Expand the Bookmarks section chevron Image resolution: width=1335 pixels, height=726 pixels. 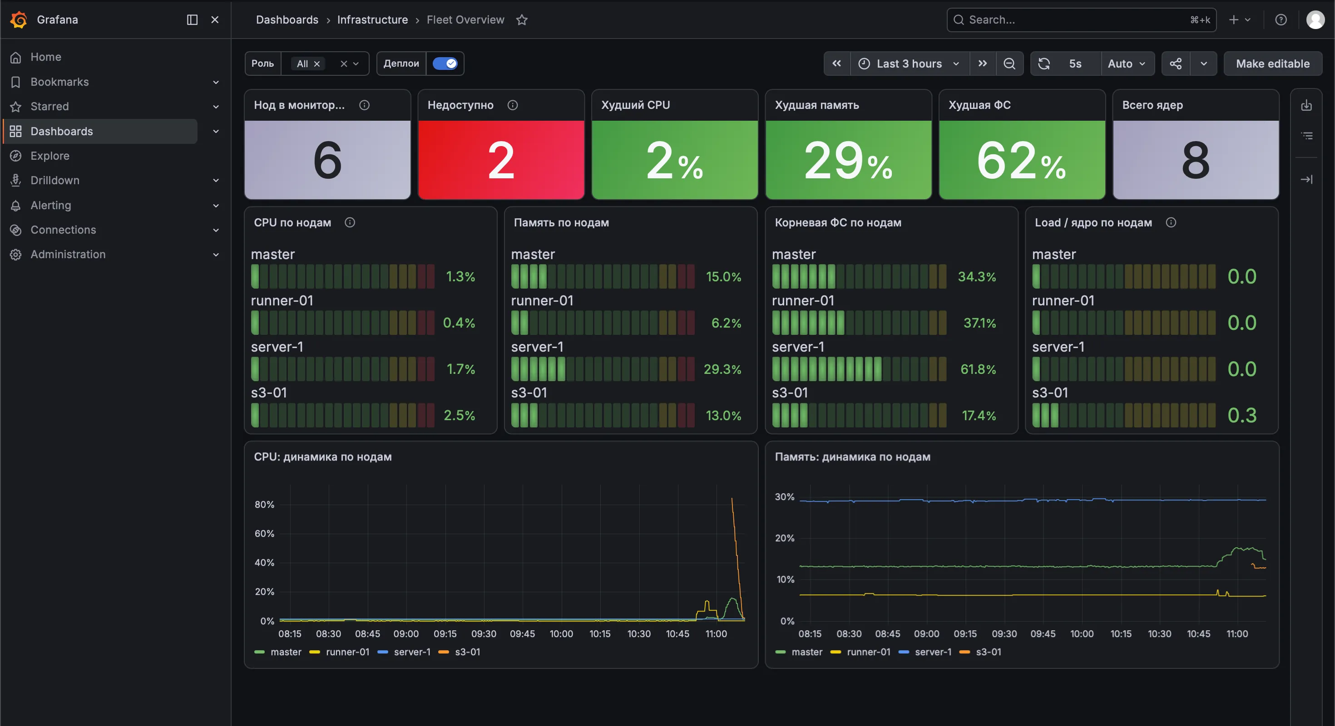click(216, 82)
